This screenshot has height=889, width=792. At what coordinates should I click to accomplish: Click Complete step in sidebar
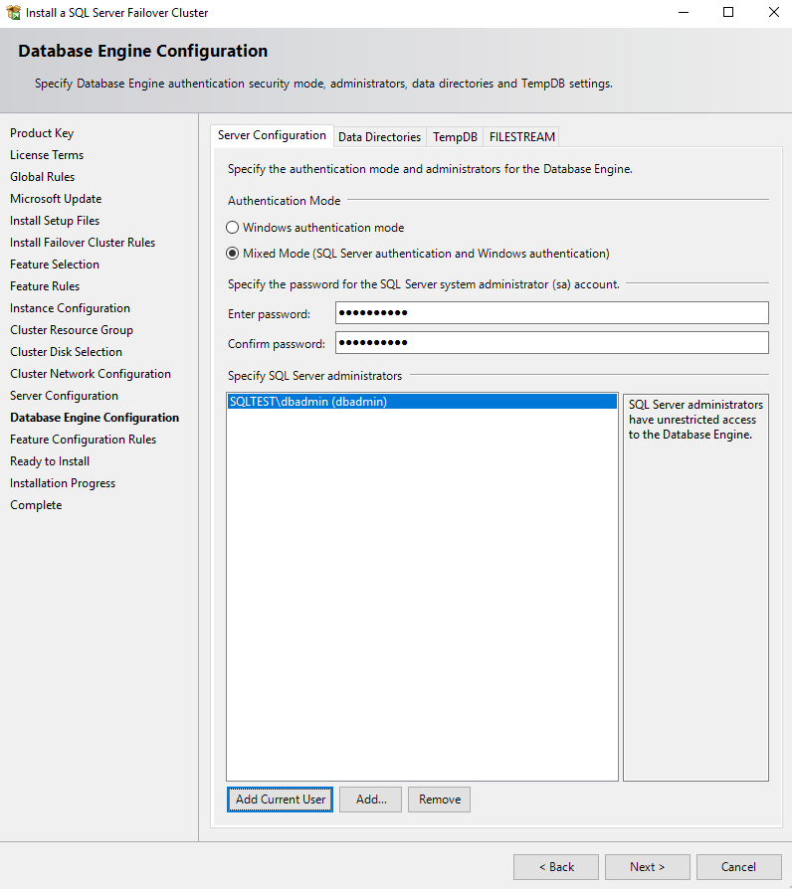[36, 505]
